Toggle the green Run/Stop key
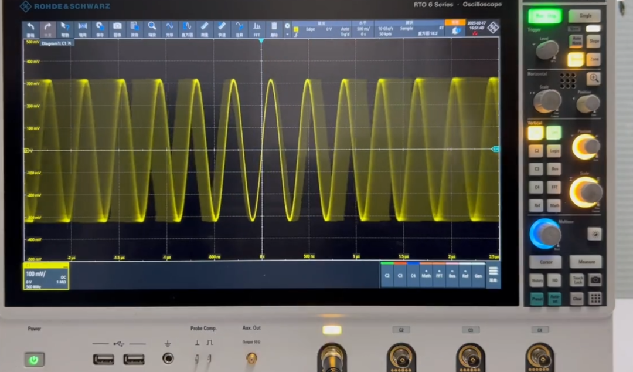This screenshot has height=372, width=633. (544, 16)
